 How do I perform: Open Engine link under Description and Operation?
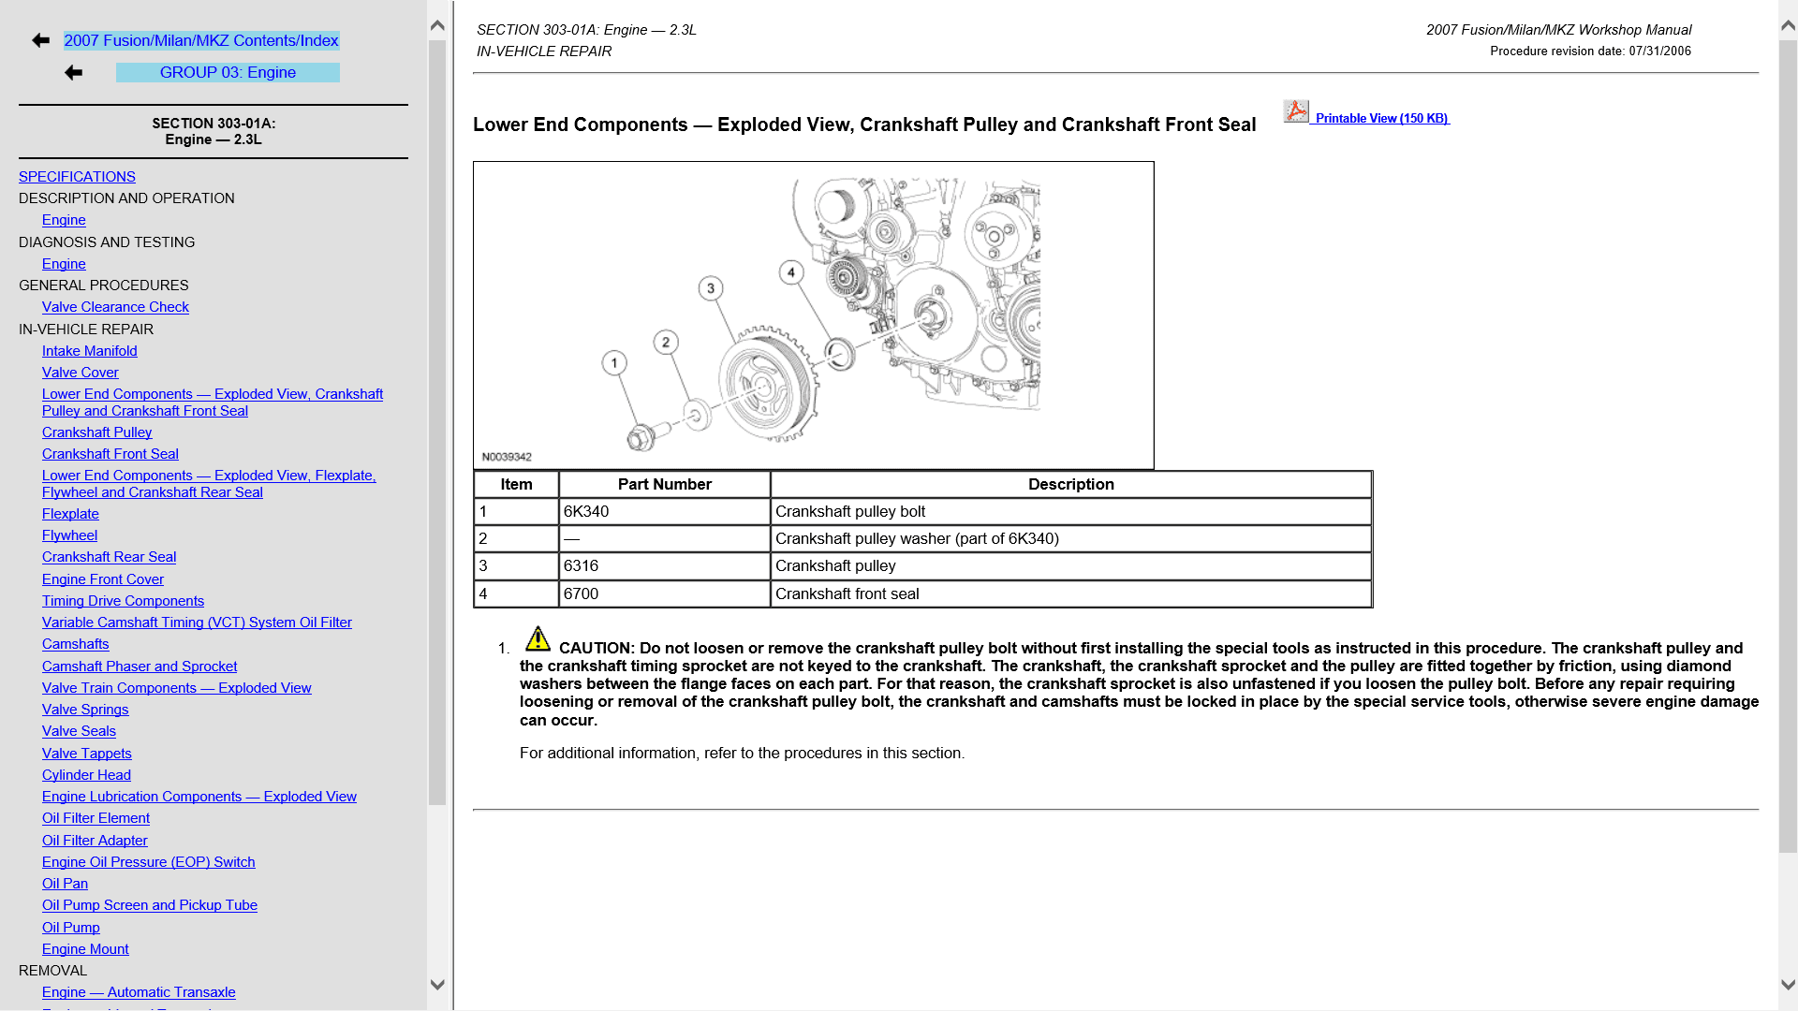click(x=64, y=220)
